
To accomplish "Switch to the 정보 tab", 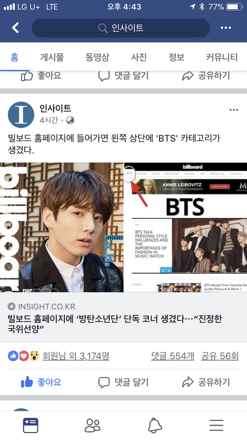I will (177, 57).
